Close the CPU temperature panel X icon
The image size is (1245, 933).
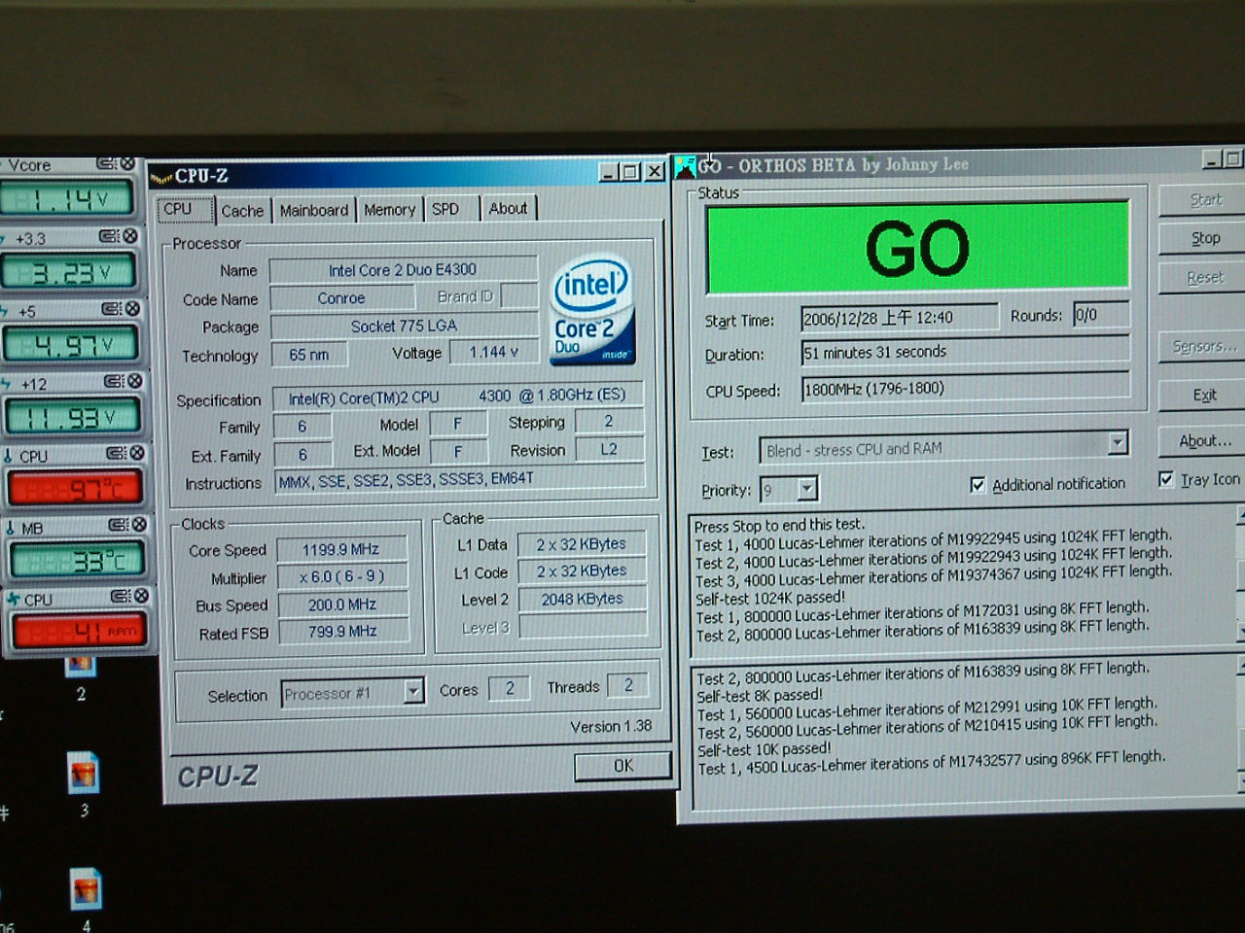click(x=137, y=453)
